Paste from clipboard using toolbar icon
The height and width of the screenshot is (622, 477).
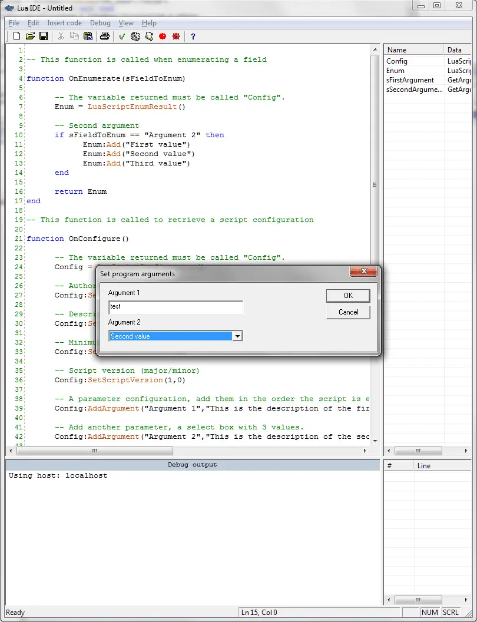point(88,36)
